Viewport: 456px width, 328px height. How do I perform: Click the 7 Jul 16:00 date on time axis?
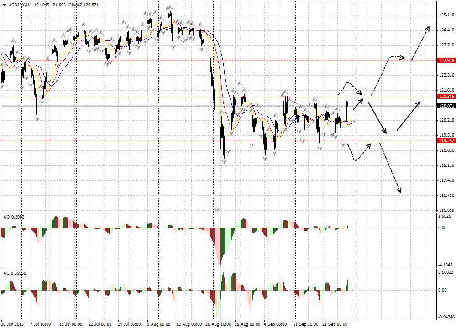pyautogui.click(x=40, y=324)
